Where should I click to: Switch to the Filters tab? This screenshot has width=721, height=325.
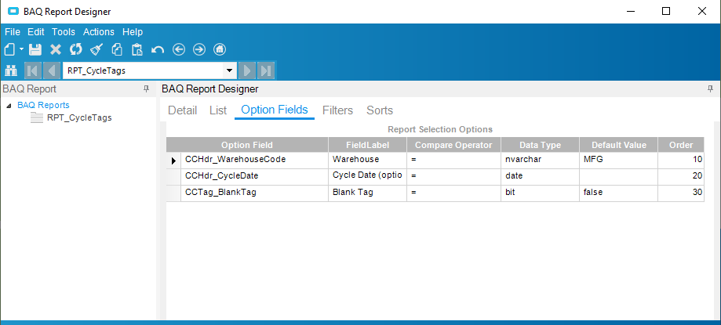(x=337, y=110)
